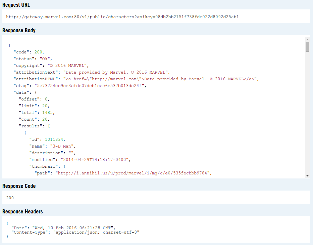Click the "modified" timestamp line
The height and width of the screenshot is (245, 313).
[x=80, y=160]
